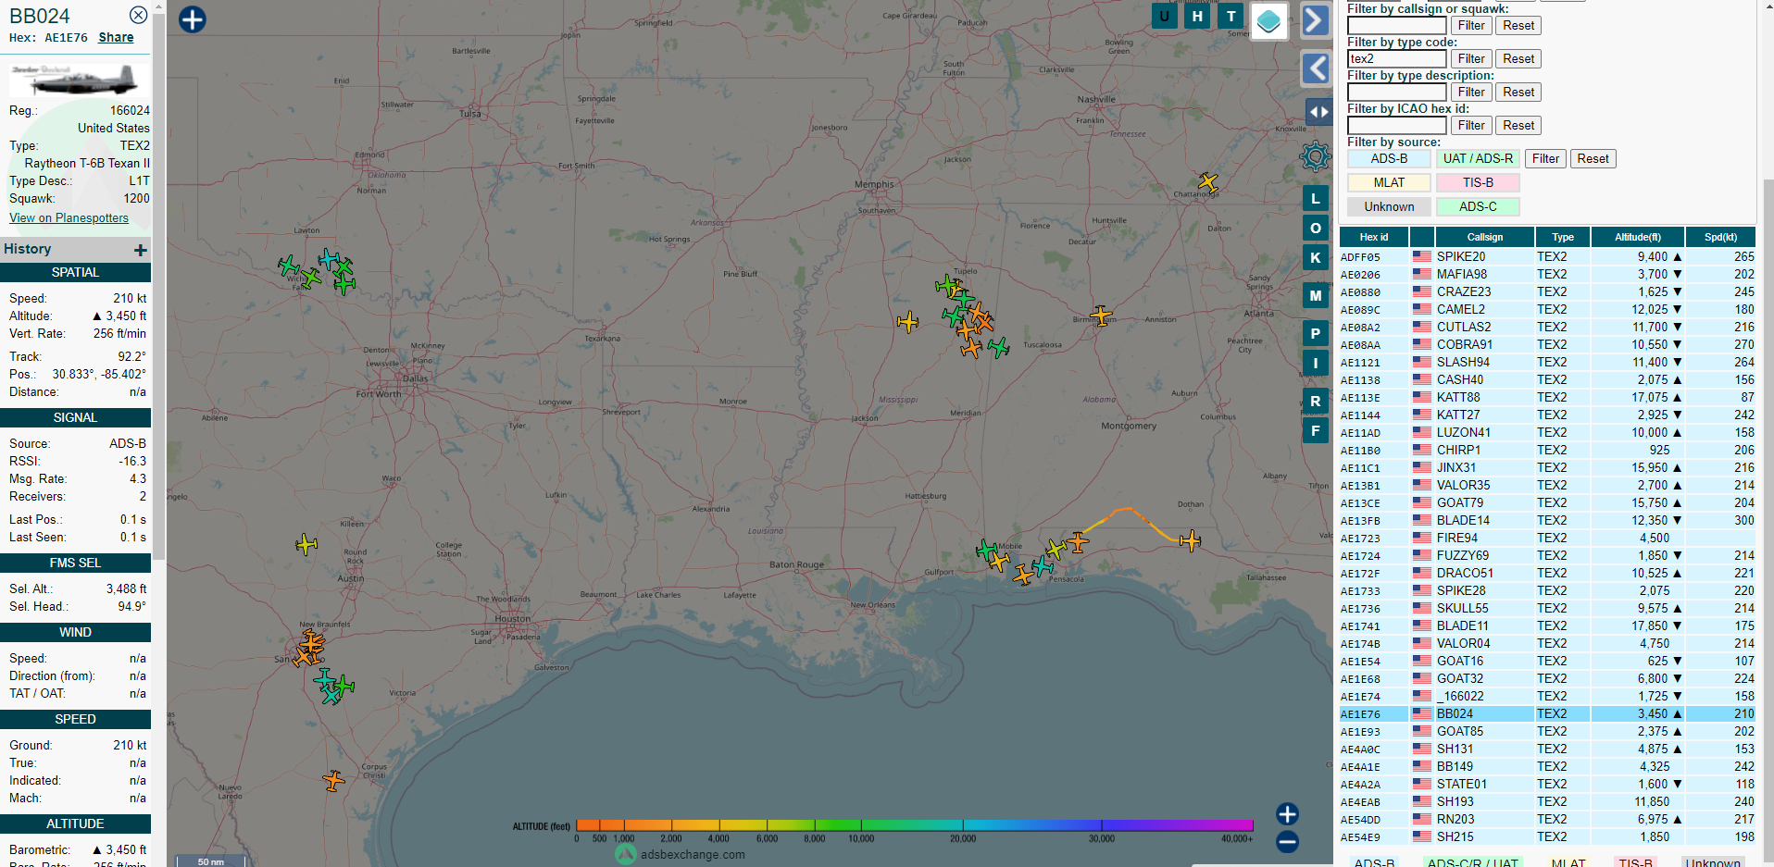Click the Share link for BB024
This screenshot has width=1774, height=867.
116,37
